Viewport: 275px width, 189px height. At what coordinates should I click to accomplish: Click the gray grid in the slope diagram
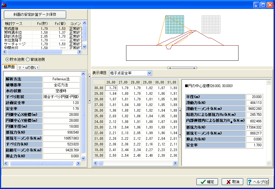[211, 25]
